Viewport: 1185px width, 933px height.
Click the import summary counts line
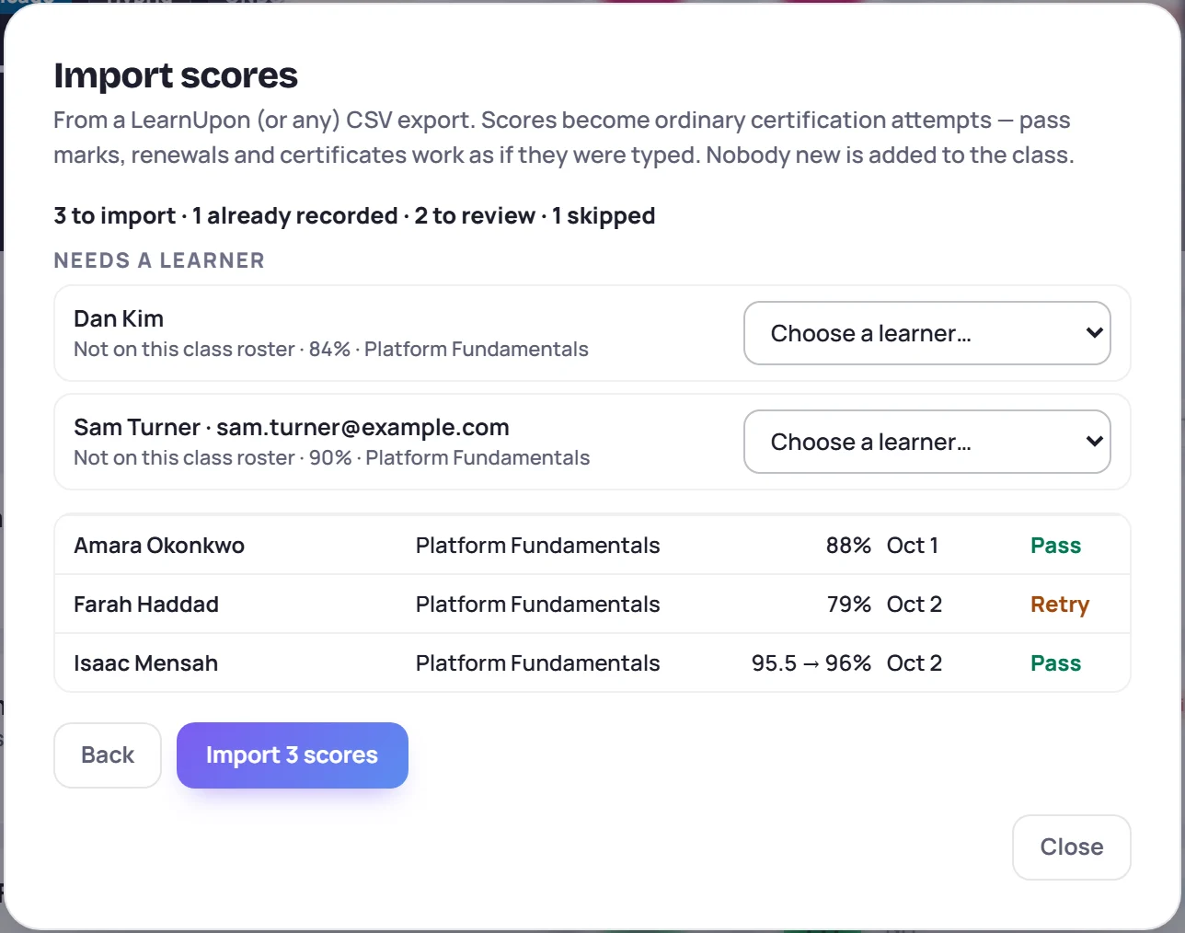pos(354,216)
